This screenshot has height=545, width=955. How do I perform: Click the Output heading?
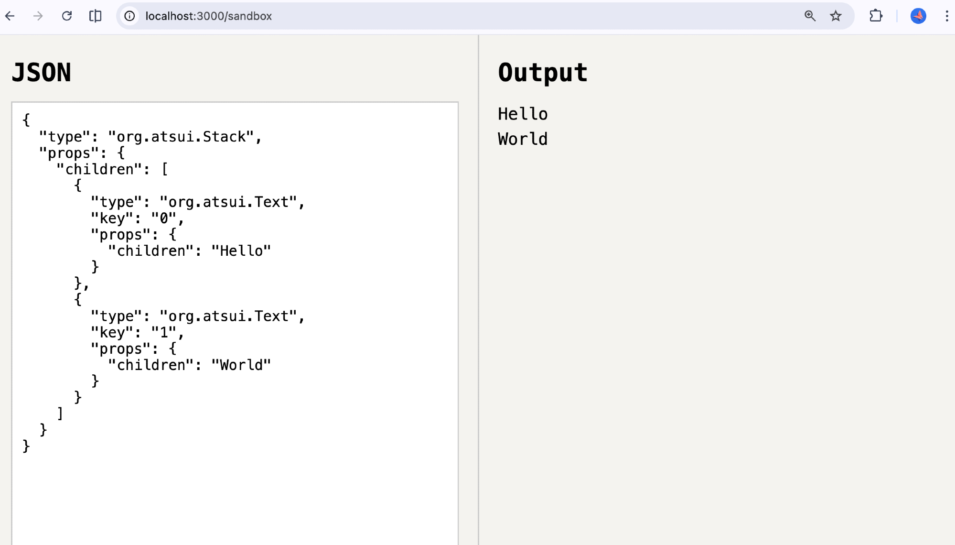click(x=543, y=73)
